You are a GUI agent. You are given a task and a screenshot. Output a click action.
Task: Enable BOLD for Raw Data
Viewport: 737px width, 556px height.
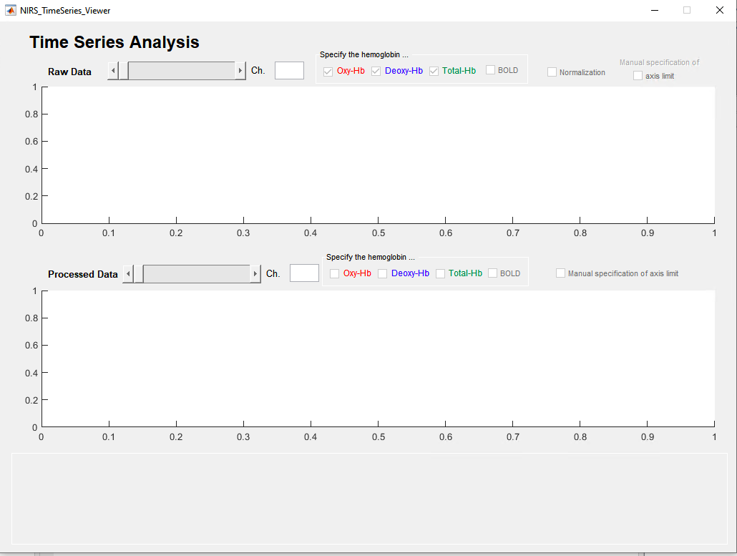point(491,70)
